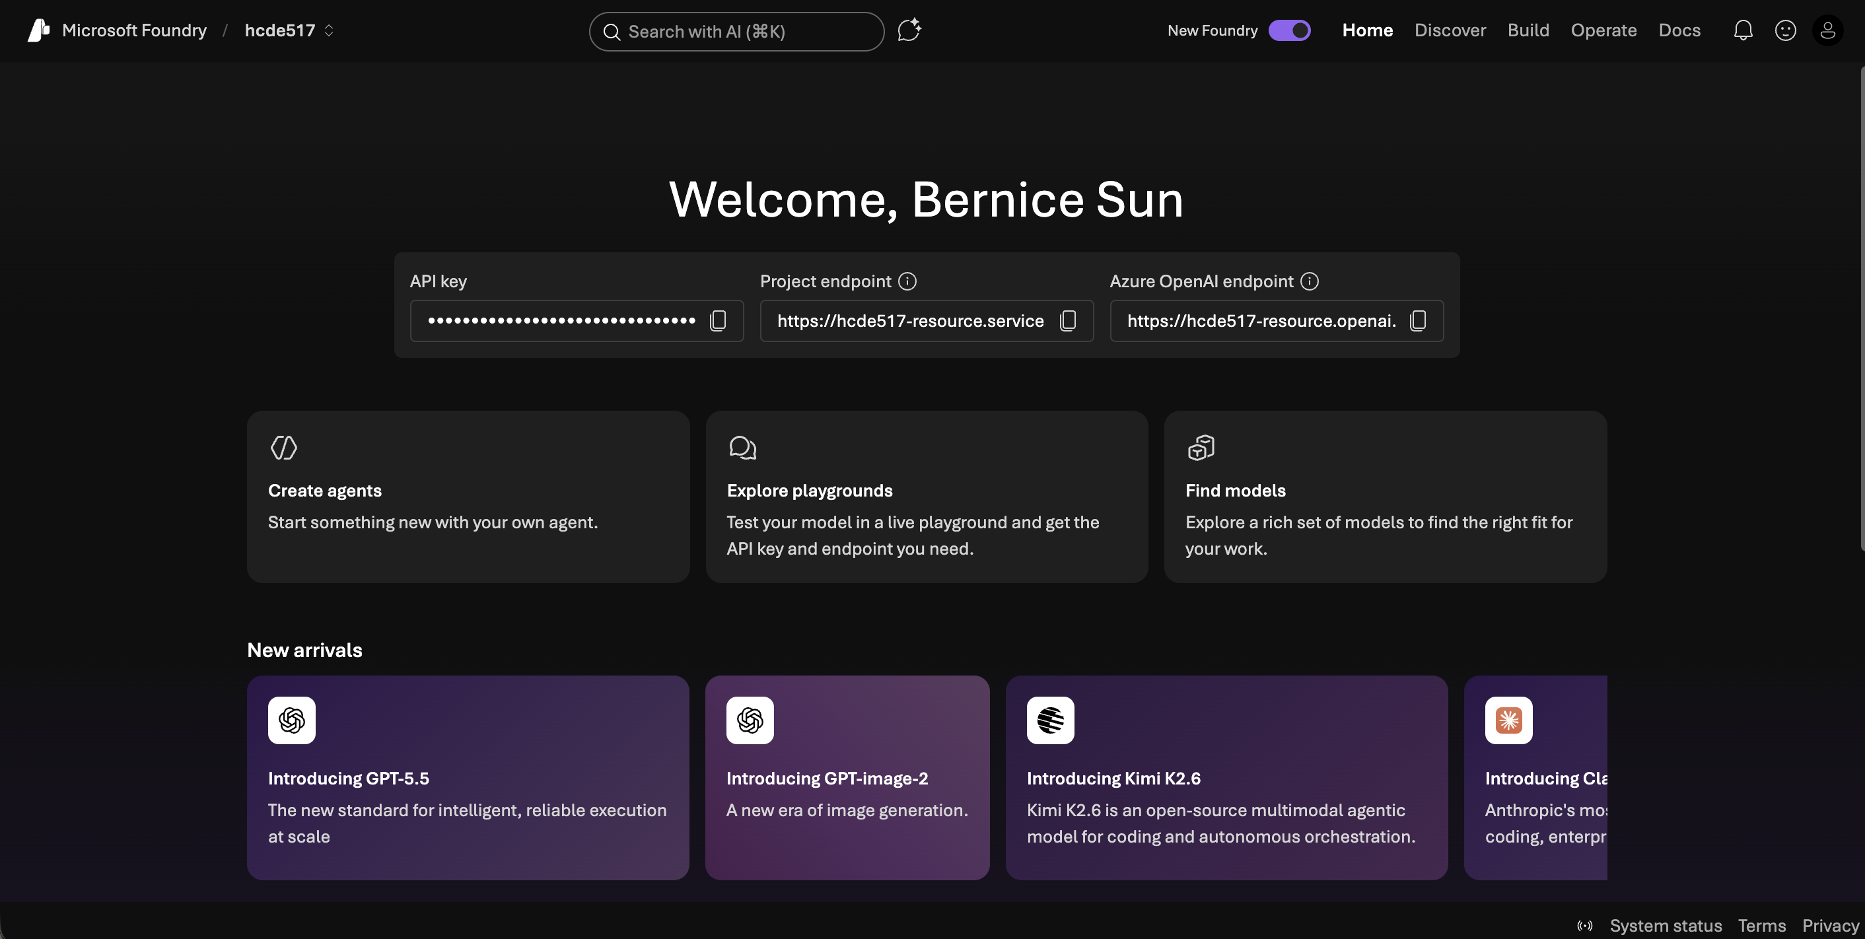The image size is (1865, 939).
Task: Show info for Azure OpenAI endpoint
Action: (1309, 281)
